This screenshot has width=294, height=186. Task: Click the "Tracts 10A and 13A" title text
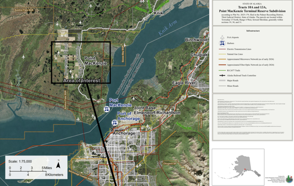[x=252, y=7]
